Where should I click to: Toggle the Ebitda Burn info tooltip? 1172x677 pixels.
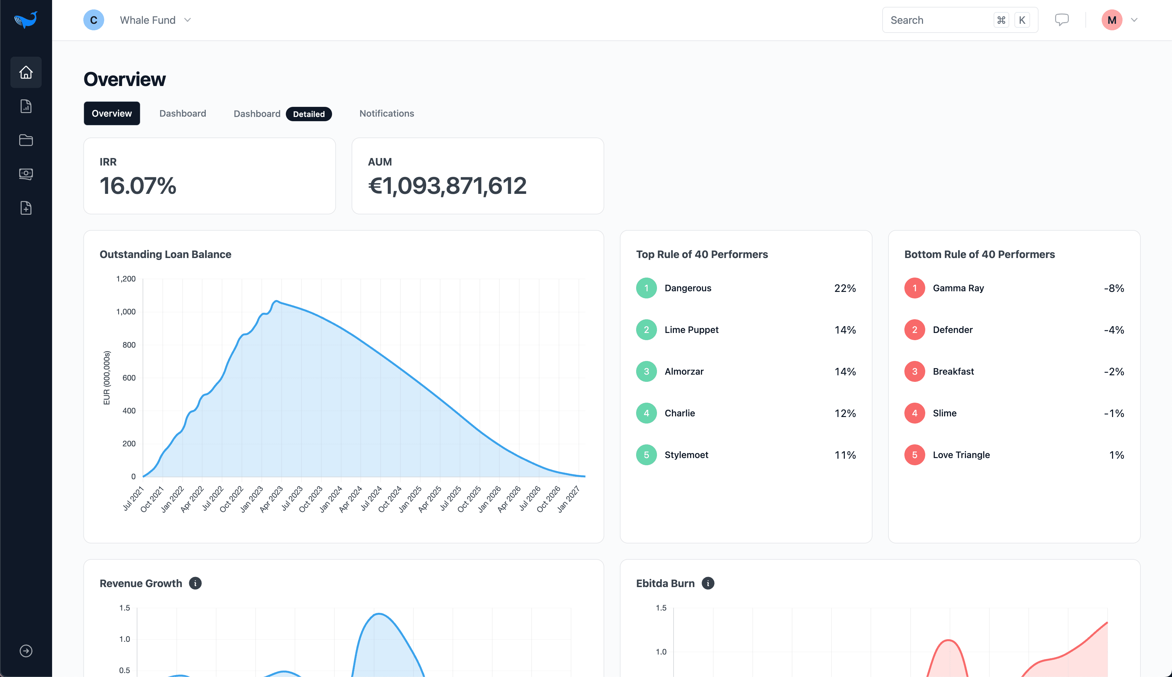coord(707,583)
